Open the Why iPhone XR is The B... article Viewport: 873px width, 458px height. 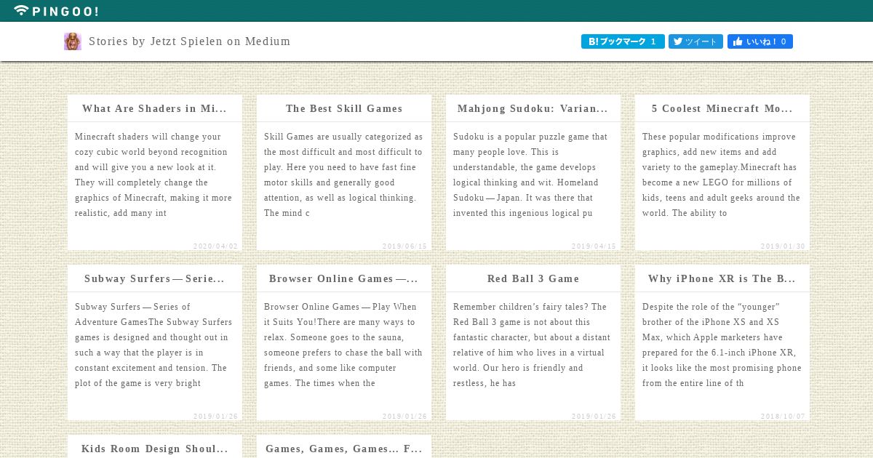pos(722,278)
